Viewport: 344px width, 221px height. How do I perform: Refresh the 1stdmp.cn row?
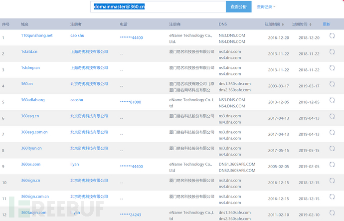point(332,68)
